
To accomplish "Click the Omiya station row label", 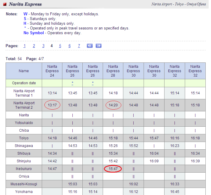I will [x=24, y=176].
